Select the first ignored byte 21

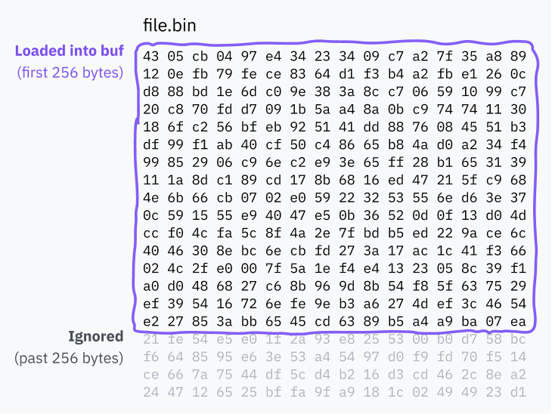click(151, 338)
